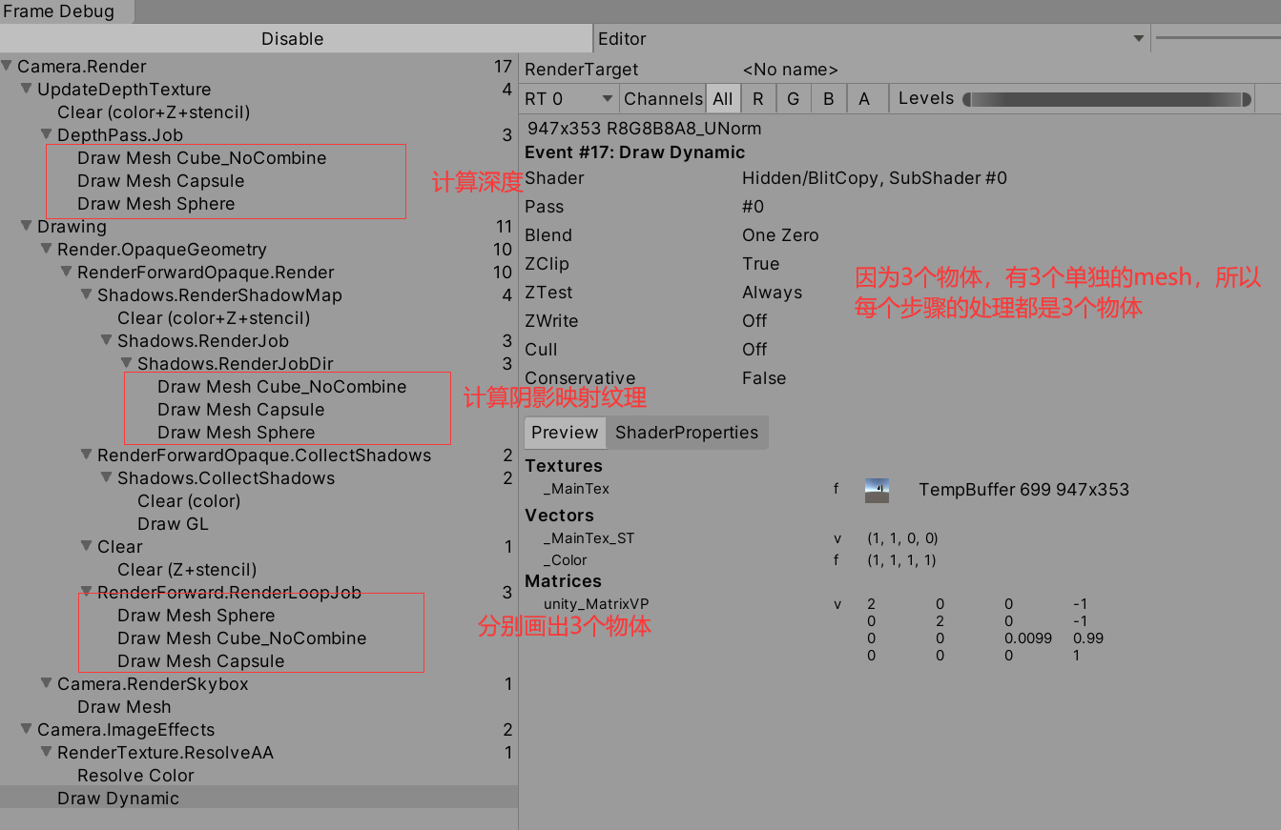The height and width of the screenshot is (830, 1281).
Task: Collapse the Shadows.RenderJobDir node
Action: coord(128,364)
